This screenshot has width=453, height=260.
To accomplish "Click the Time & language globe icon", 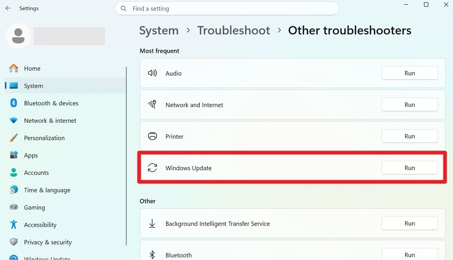I will pos(13,190).
